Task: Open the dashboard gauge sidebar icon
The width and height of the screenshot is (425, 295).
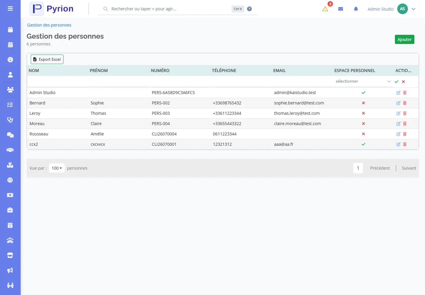Action: coord(10,60)
